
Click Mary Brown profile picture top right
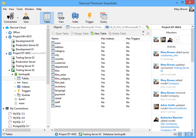[192, 9]
